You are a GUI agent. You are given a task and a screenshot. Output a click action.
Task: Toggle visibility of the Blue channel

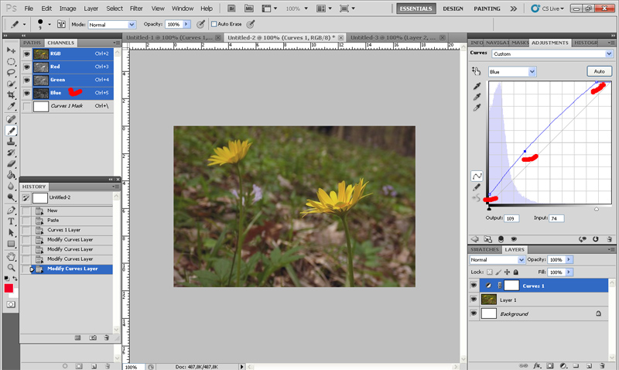click(26, 93)
